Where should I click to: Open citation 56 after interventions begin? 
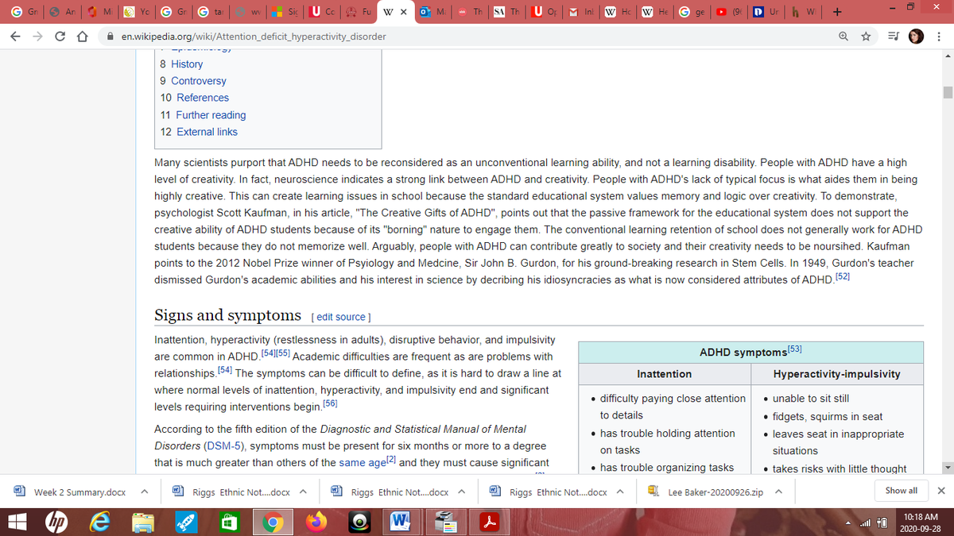coord(331,404)
